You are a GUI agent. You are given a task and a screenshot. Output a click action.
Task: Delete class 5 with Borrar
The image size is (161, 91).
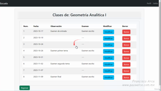(x=126, y=58)
